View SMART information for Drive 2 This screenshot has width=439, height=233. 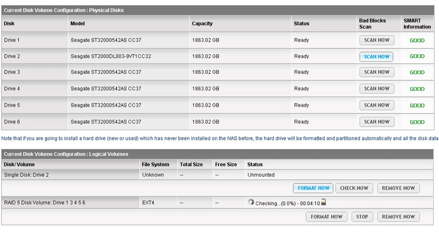(417, 56)
